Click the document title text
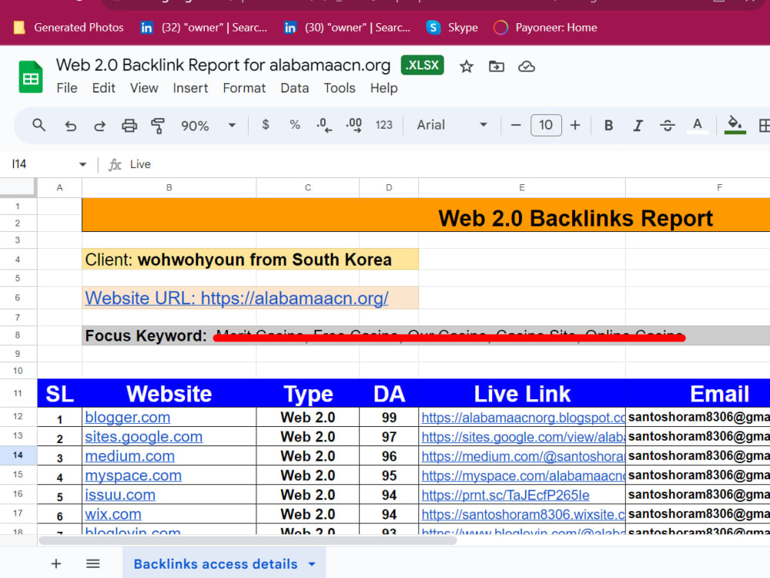Screen dimensions: 770x578 (223, 65)
